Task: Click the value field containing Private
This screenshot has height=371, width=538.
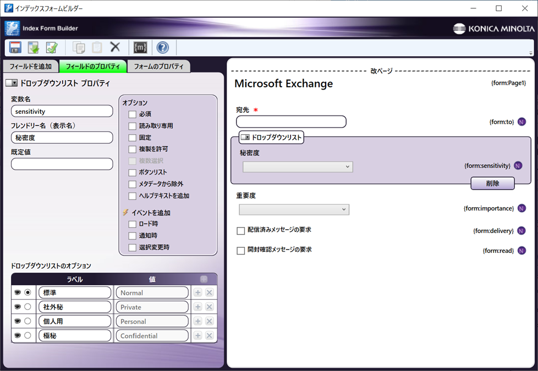Action: [x=152, y=307]
